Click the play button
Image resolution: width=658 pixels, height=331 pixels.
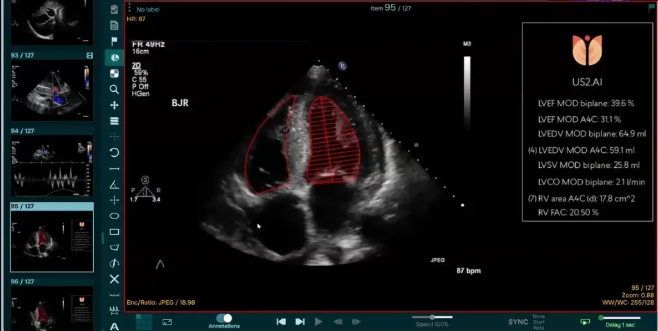(319, 322)
